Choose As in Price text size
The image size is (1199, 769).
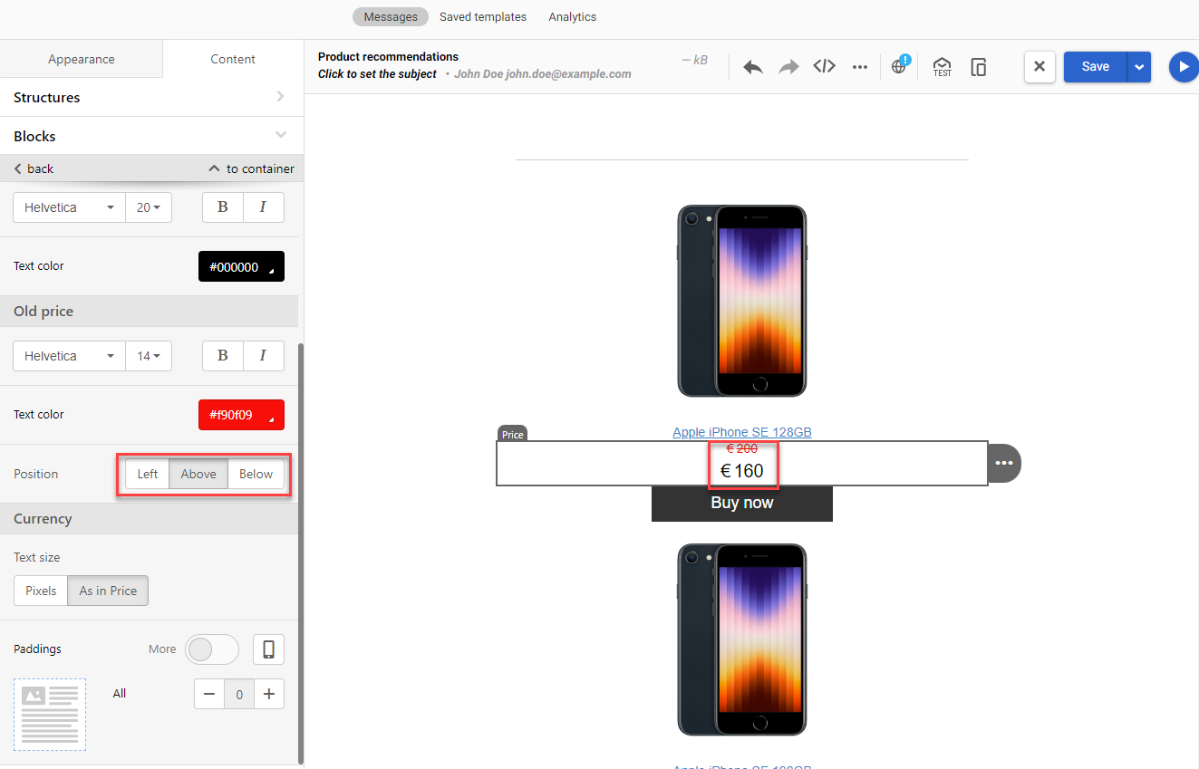tap(108, 591)
